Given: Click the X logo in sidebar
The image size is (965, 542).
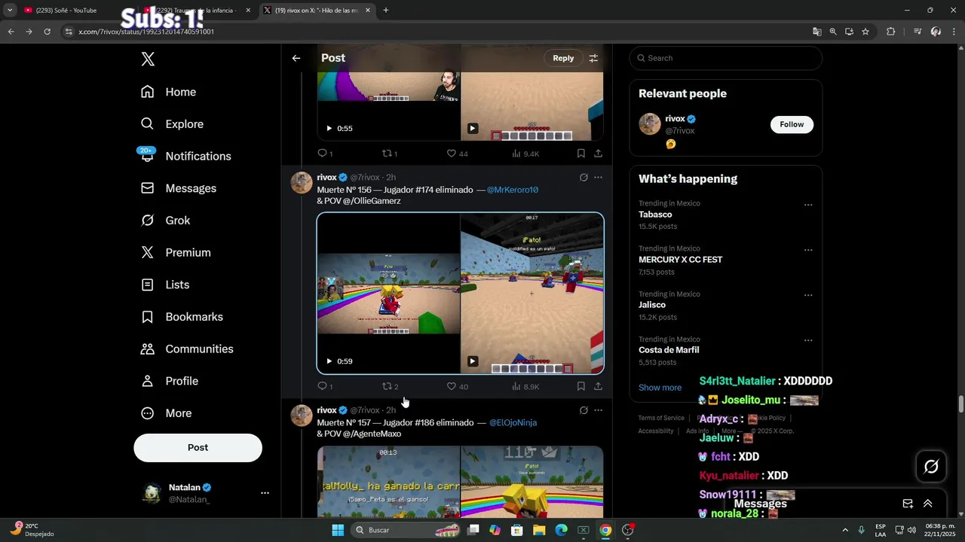Looking at the screenshot, I should click(148, 59).
